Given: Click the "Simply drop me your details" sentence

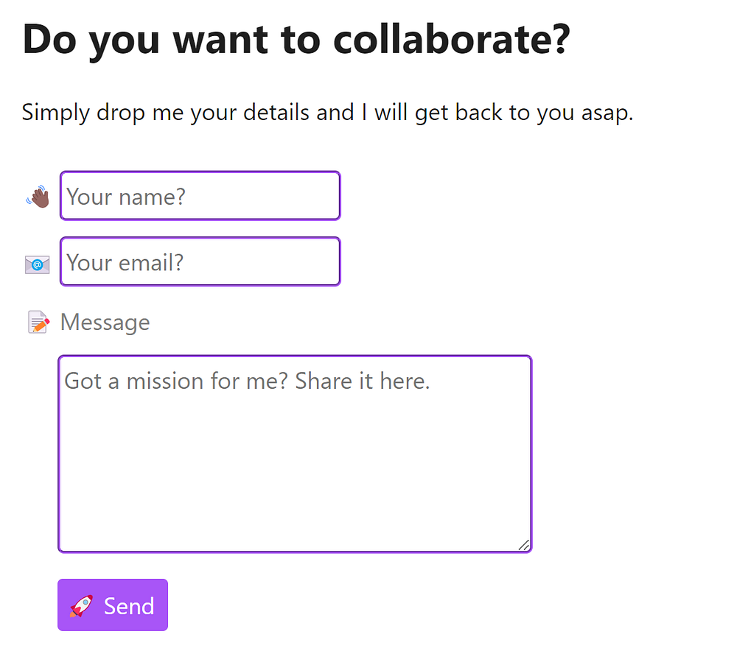Looking at the screenshot, I should click(327, 113).
